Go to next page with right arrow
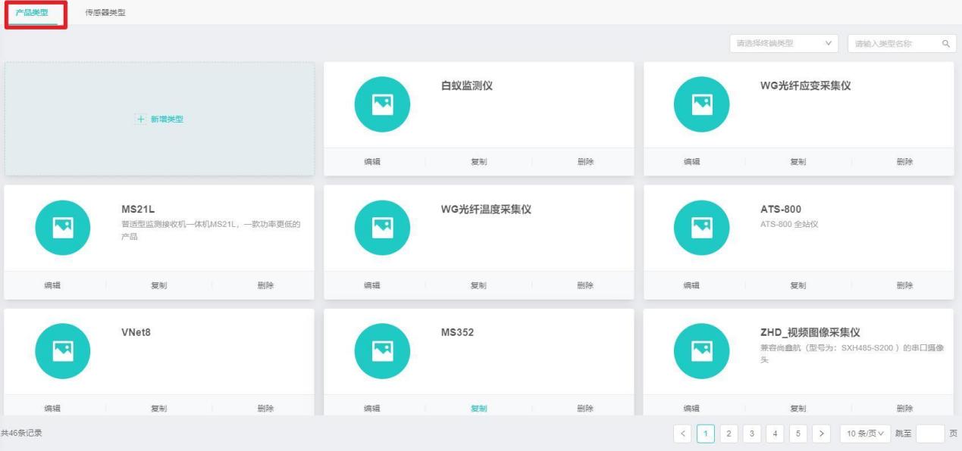This screenshot has height=451, width=962. click(821, 434)
